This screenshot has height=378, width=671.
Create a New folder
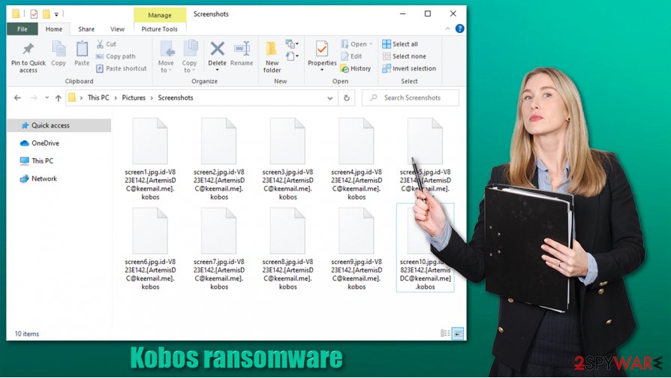[272, 57]
